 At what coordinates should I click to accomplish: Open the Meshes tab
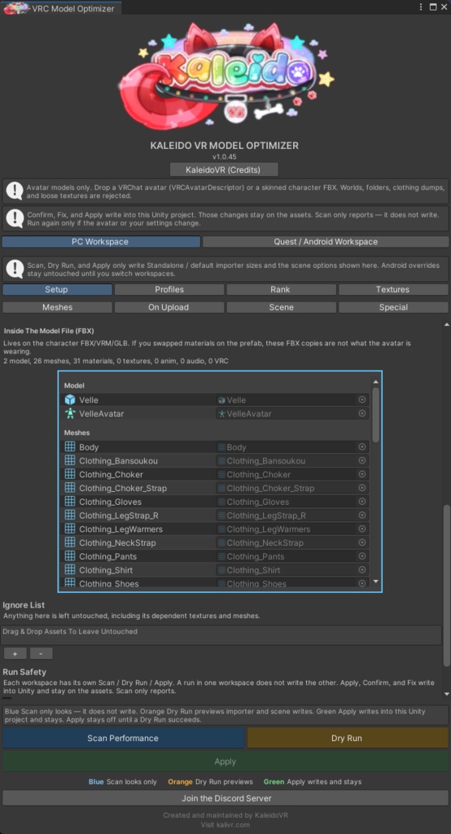58,307
